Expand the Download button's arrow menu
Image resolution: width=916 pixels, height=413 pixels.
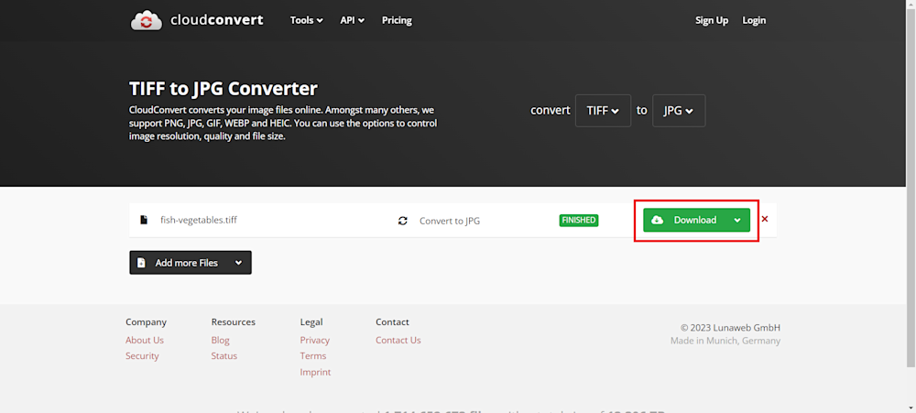click(x=737, y=220)
